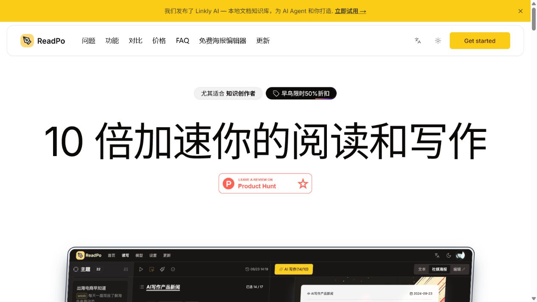Click the filter sliders icon beside 主题

pos(126,269)
